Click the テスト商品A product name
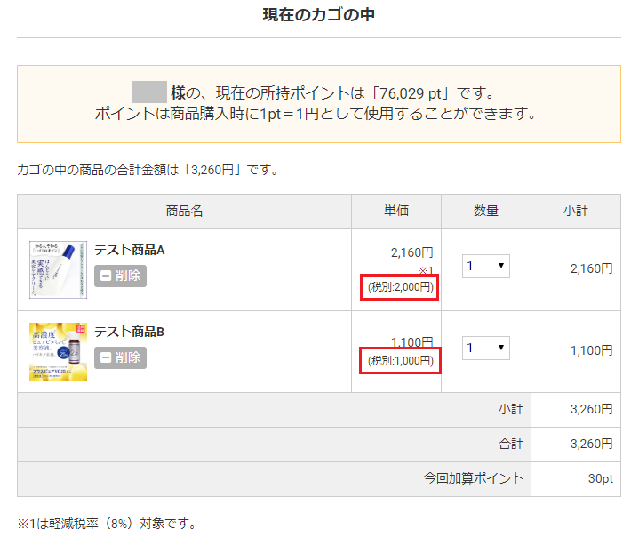Viewport: 639px width, 545px height. (x=130, y=250)
